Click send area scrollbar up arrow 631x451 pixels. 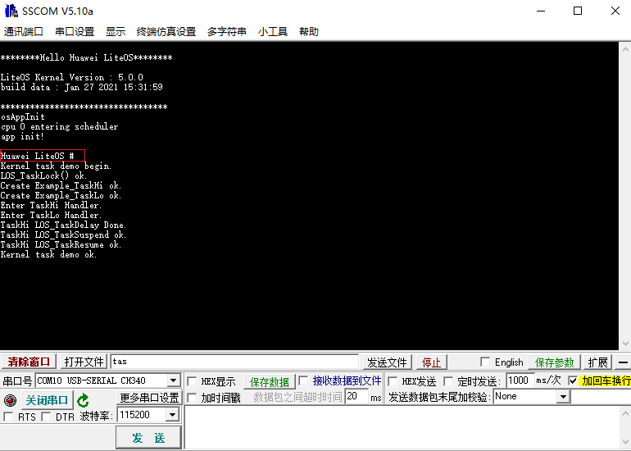625,413
